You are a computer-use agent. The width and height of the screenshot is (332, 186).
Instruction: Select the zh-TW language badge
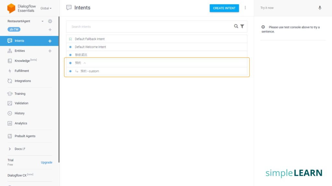click(x=13, y=30)
